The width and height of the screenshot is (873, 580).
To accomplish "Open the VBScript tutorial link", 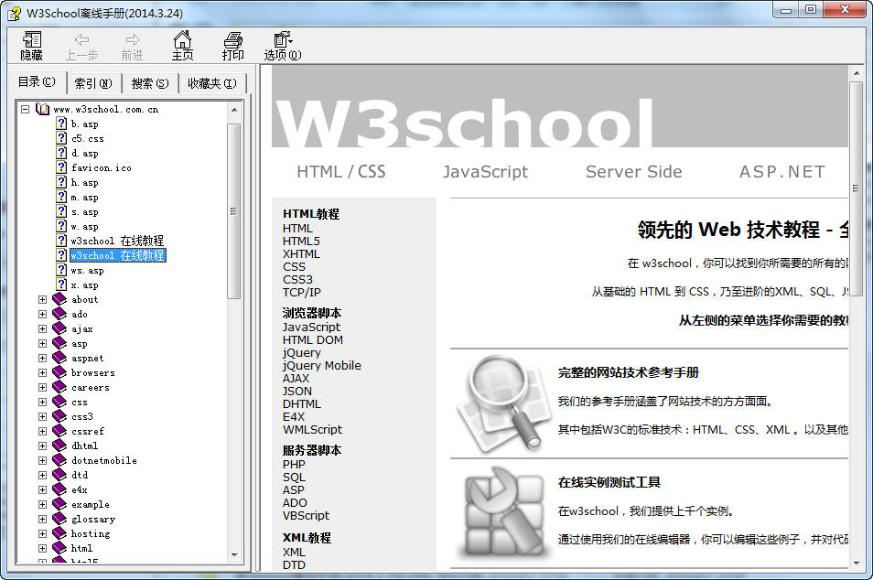I will [x=306, y=515].
